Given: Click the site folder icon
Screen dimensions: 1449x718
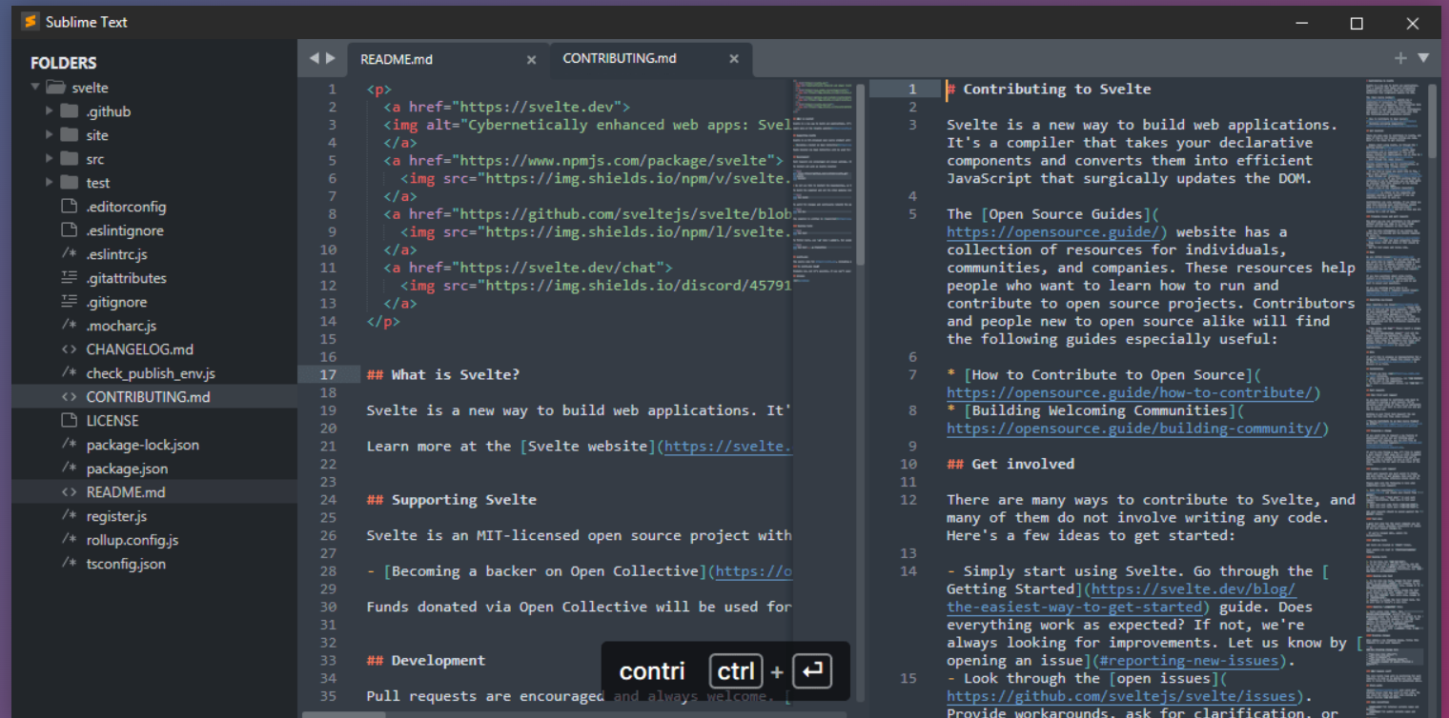Looking at the screenshot, I should pos(69,134).
